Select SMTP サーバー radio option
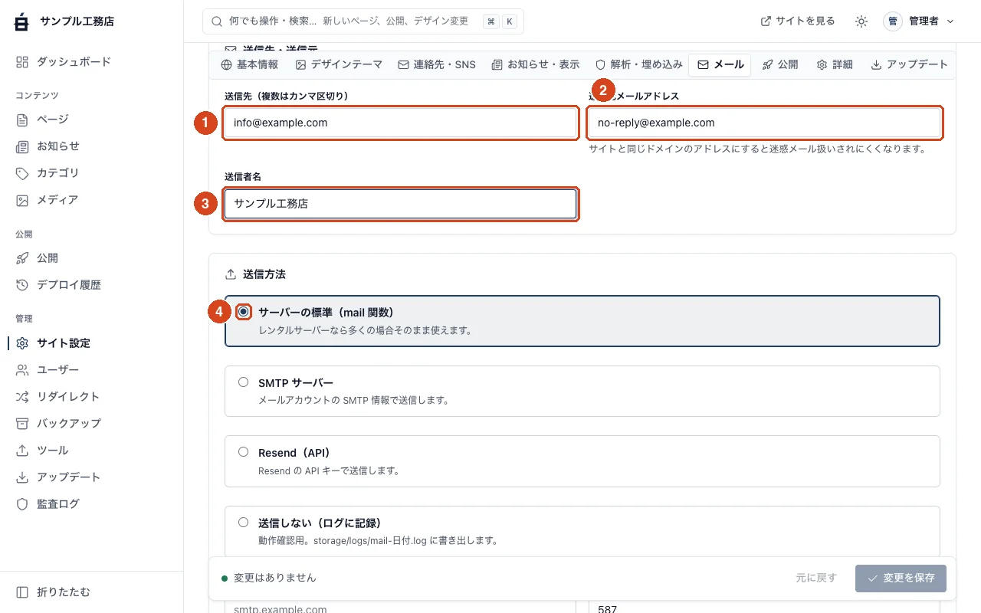 [x=243, y=382]
